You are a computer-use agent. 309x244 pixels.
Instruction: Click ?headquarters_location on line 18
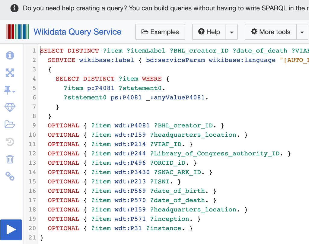point(193,210)
